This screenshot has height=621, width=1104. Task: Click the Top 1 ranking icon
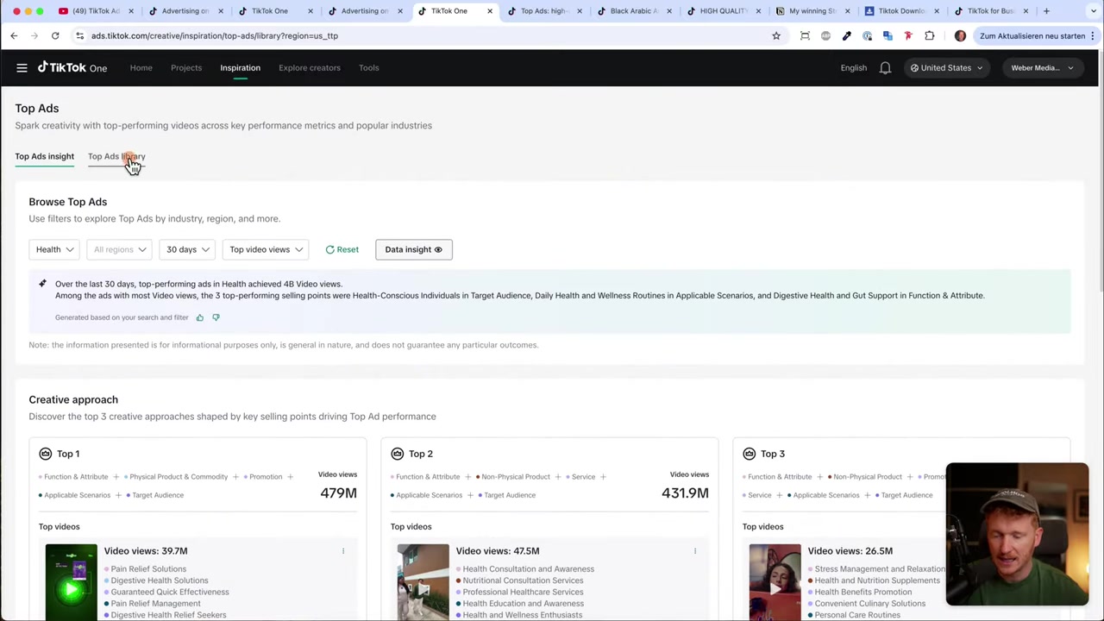pos(45,454)
